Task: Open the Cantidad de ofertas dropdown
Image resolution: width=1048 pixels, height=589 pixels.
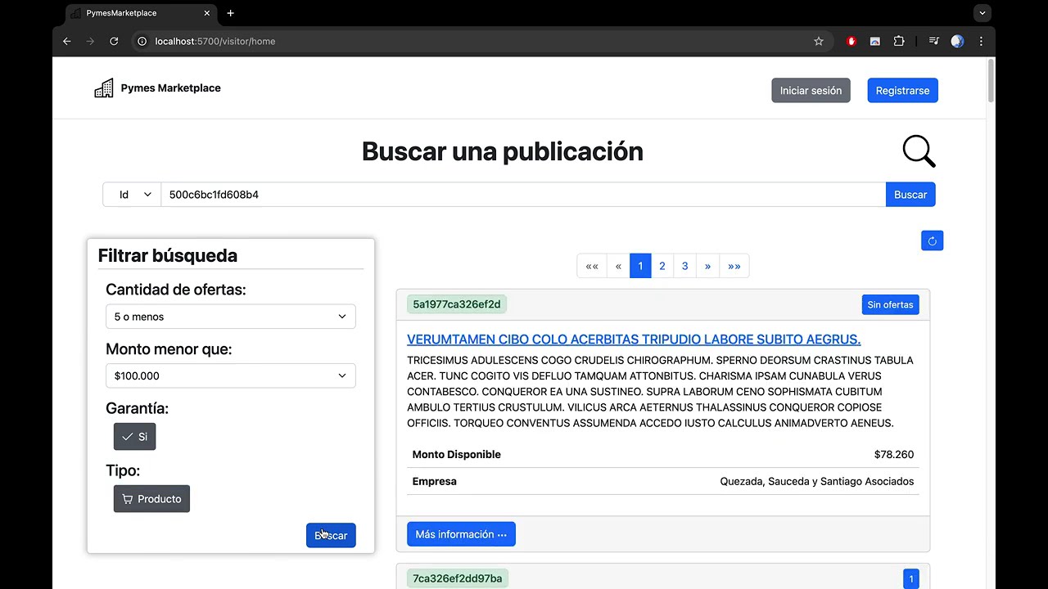Action: (x=231, y=317)
